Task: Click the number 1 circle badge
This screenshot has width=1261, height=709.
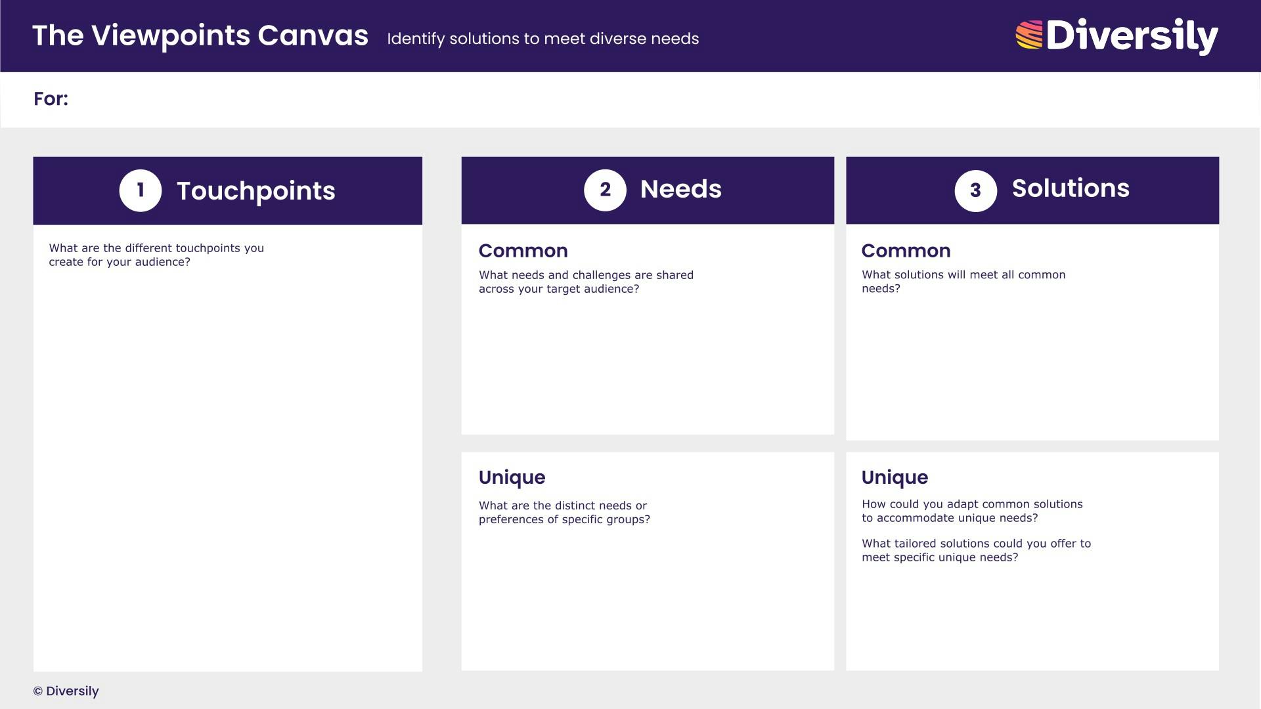Action: [x=140, y=190]
